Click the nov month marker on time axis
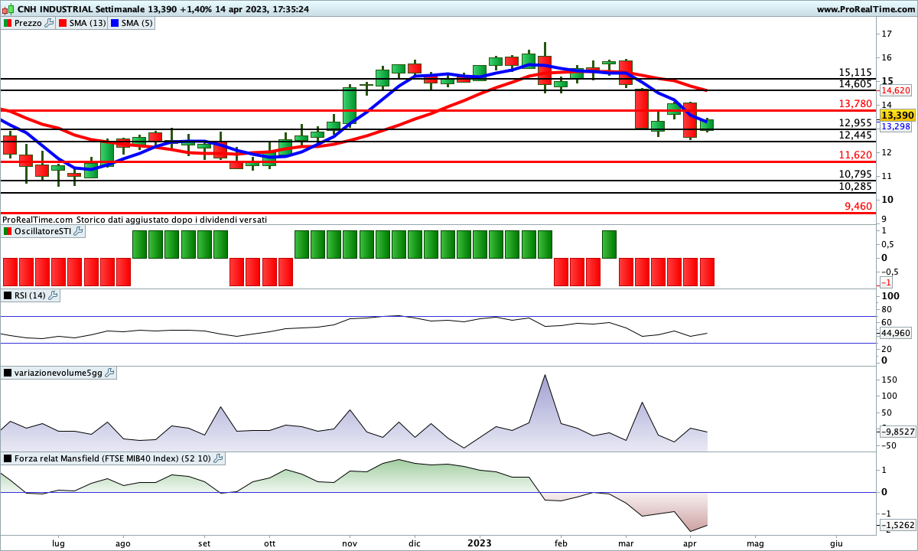This screenshot has width=918, height=551. click(350, 543)
